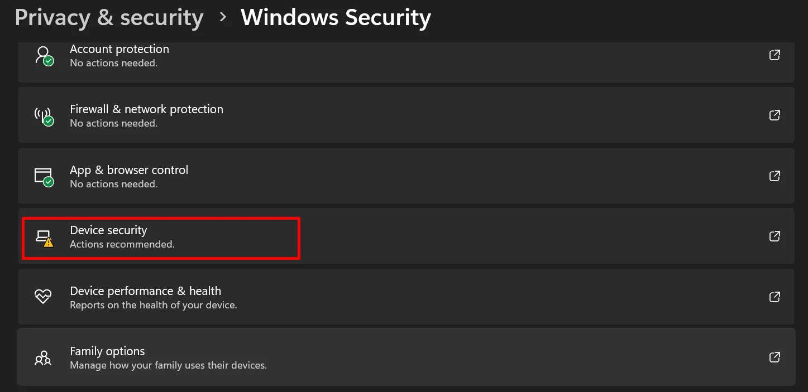Click the Windows Security breadcrumb title
Image resolution: width=808 pixels, height=392 pixels.
coord(336,17)
